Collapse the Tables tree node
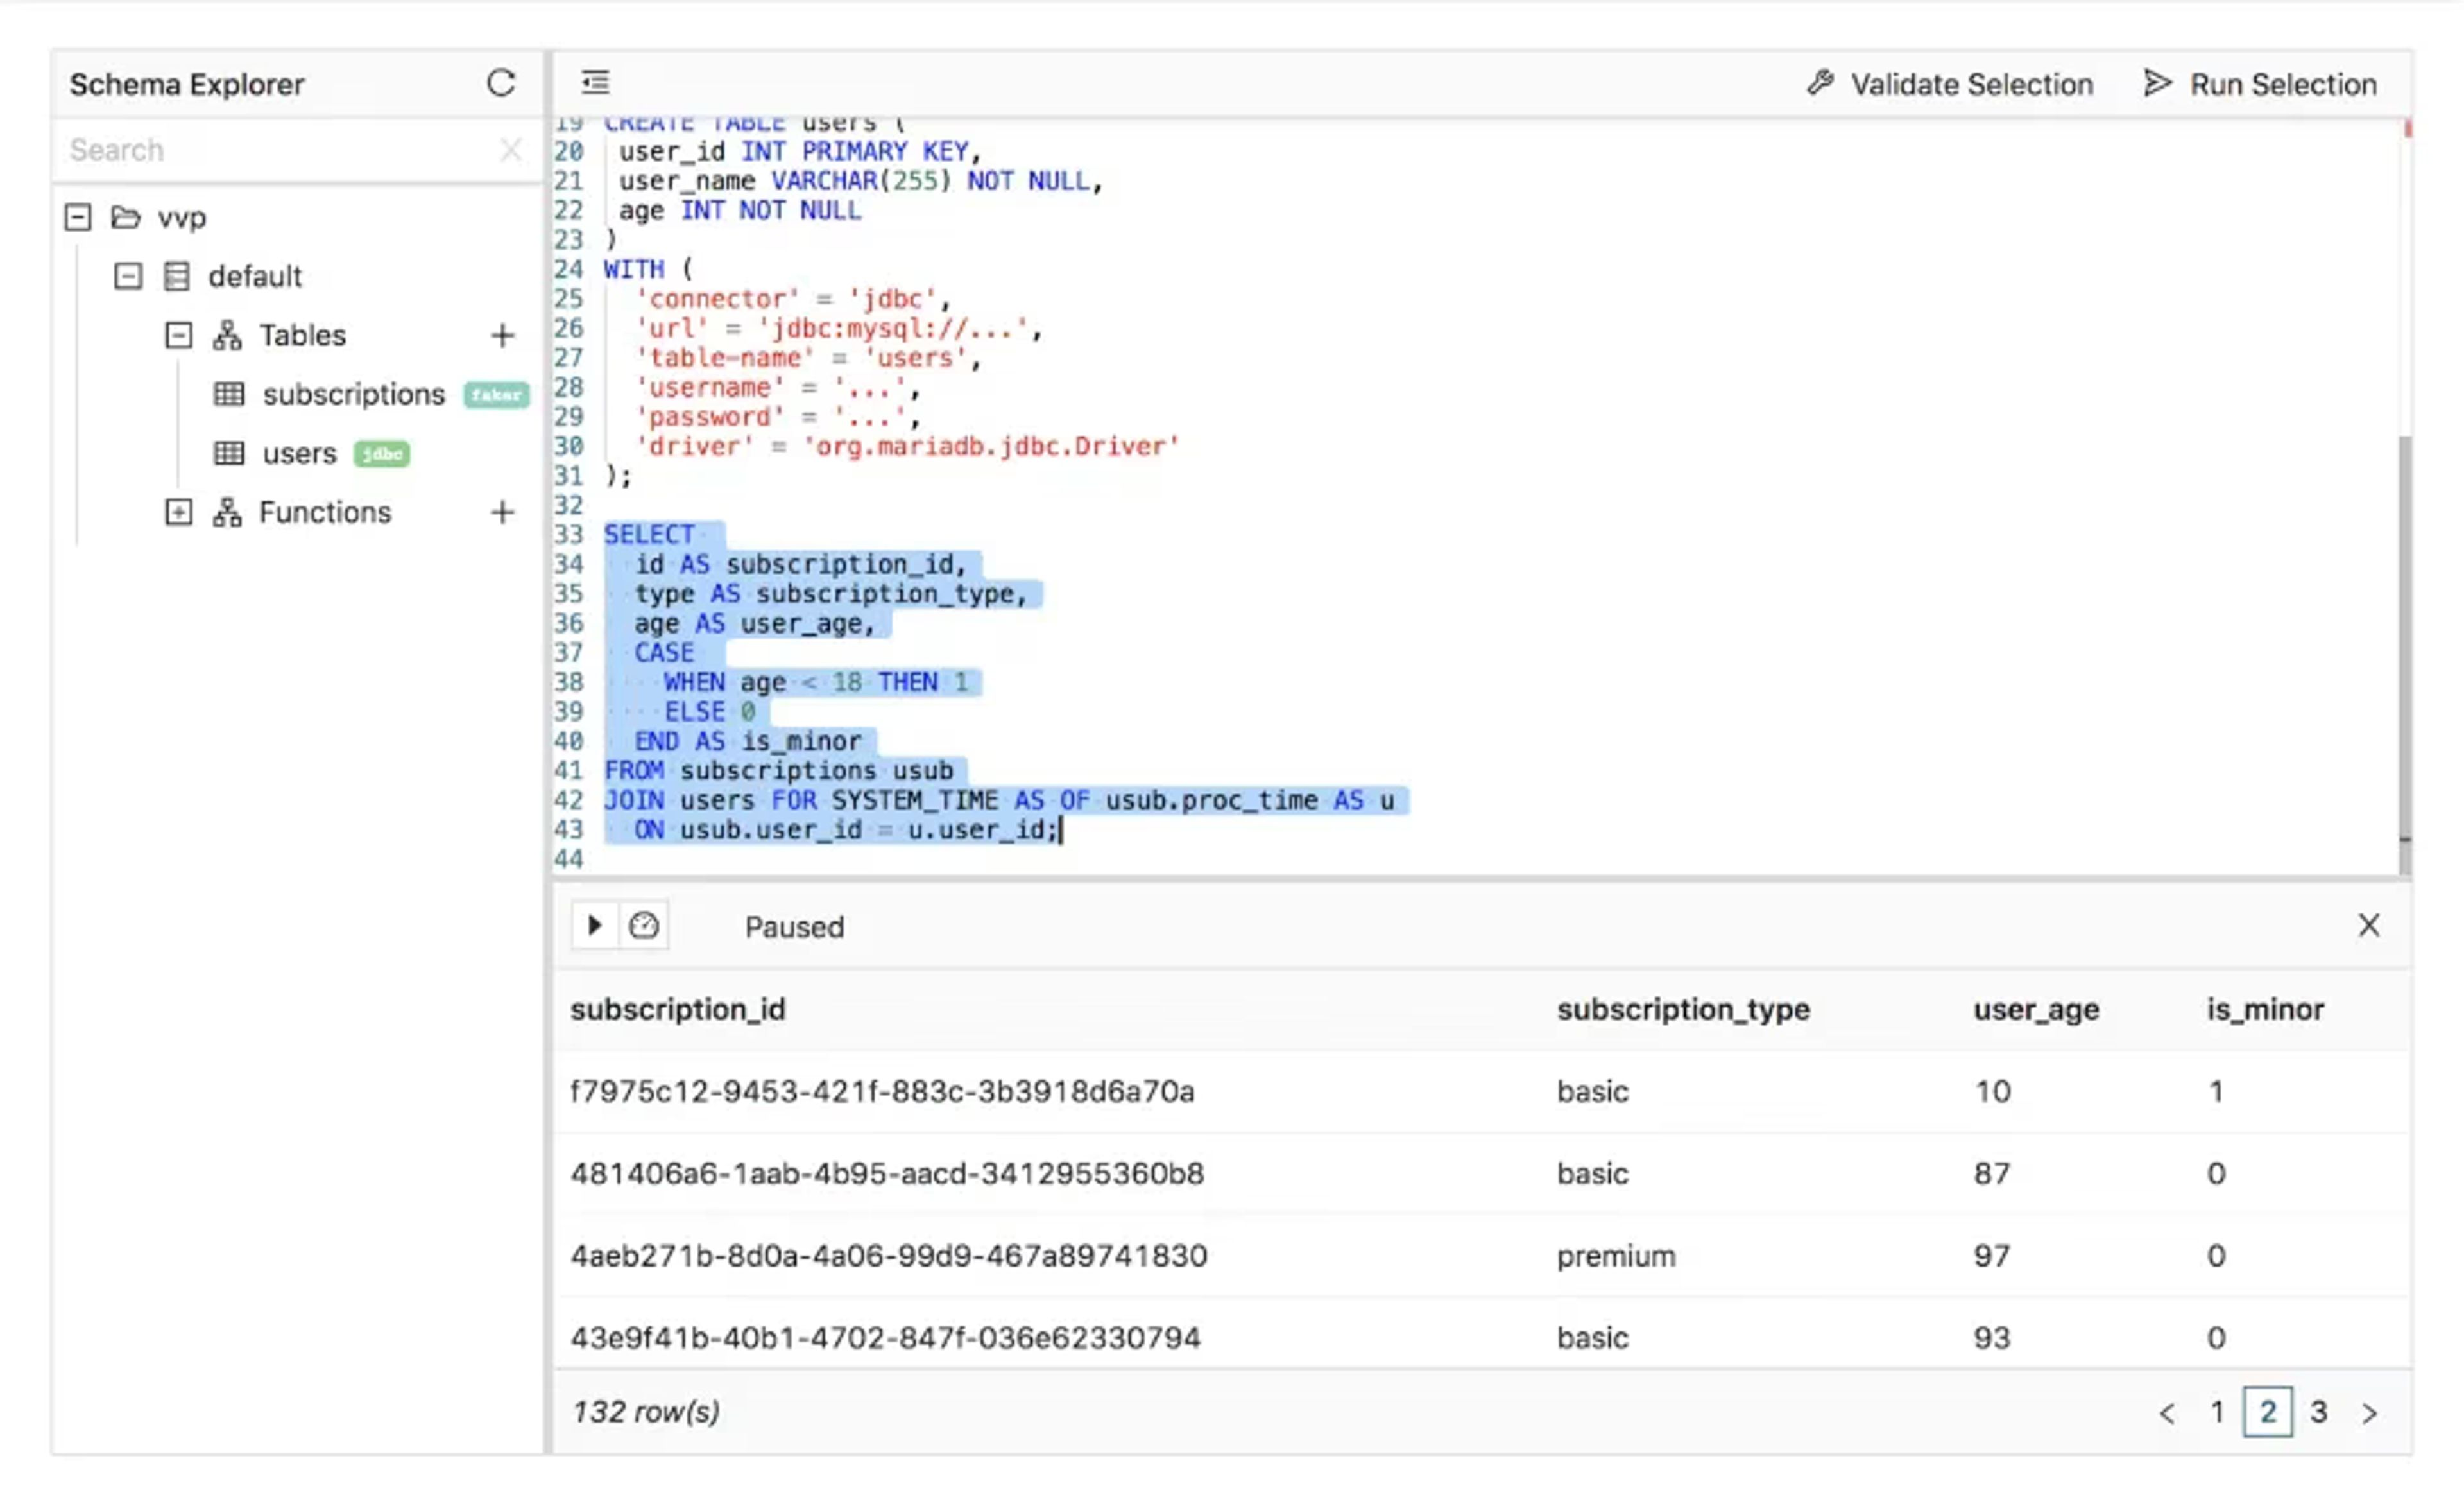2464x1497 pixels. tap(178, 335)
